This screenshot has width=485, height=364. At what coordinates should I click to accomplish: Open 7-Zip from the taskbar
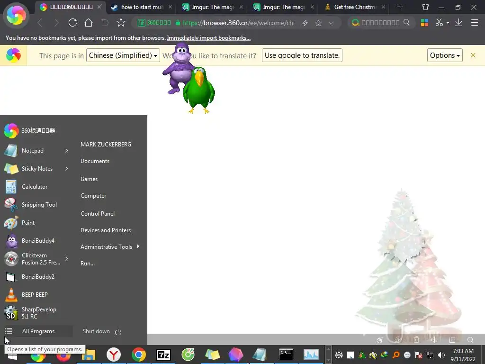(163, 355)
